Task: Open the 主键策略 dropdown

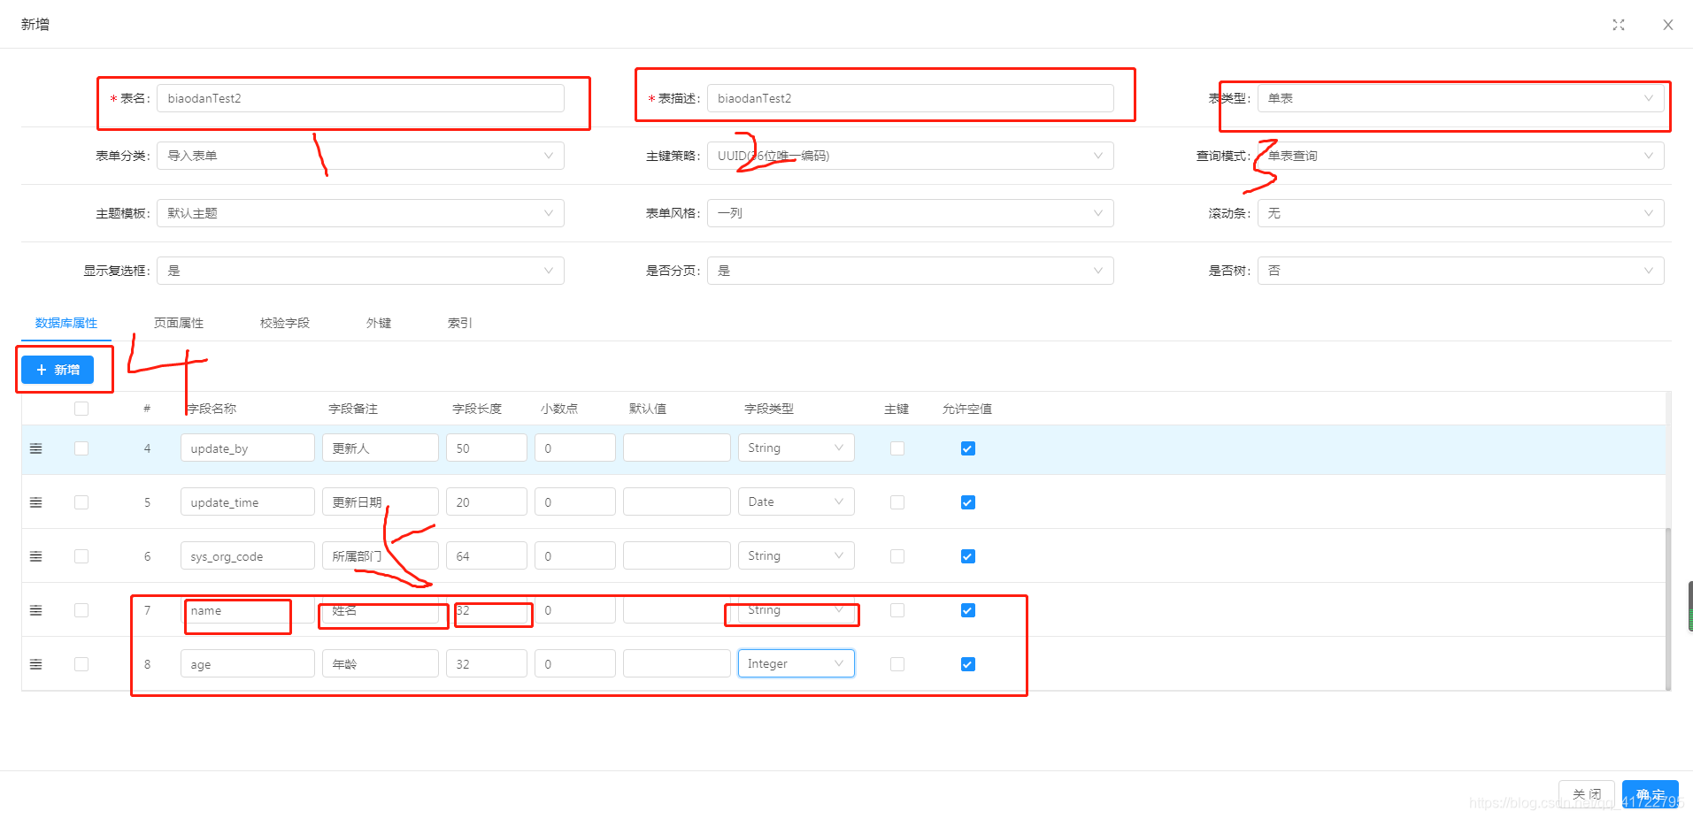Action: [910, 156]
